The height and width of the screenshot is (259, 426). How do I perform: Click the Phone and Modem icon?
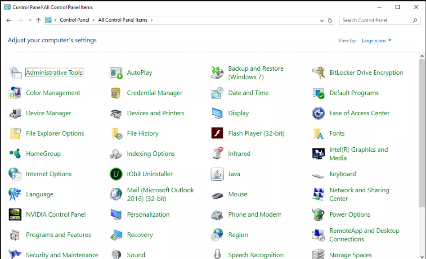217,214
